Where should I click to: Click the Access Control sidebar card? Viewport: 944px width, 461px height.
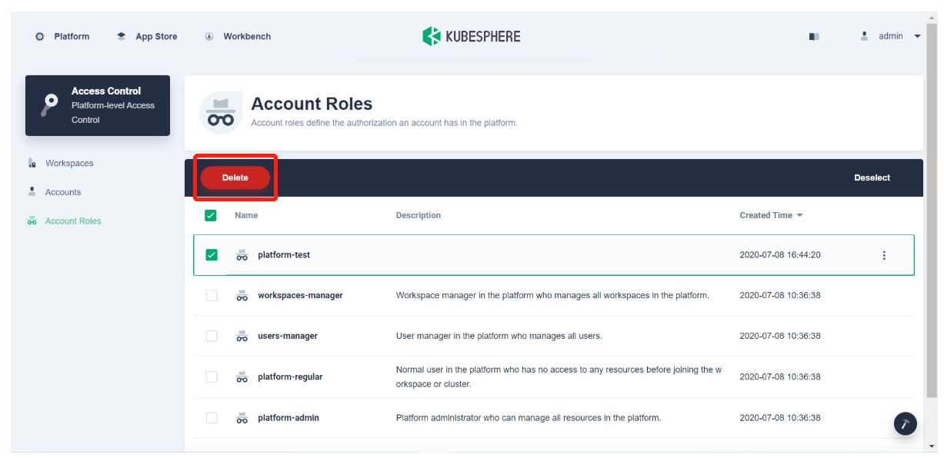(x=98, y=105)
